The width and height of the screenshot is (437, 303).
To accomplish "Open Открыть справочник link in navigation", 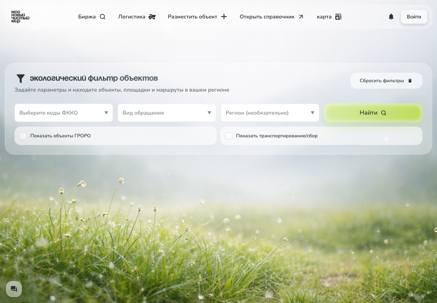I will coord(267,17).
